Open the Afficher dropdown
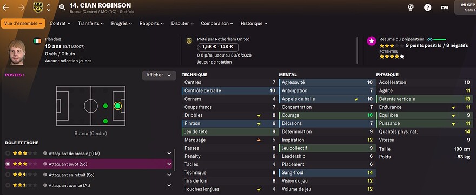 pyautogui.click(x=159, y=75)
